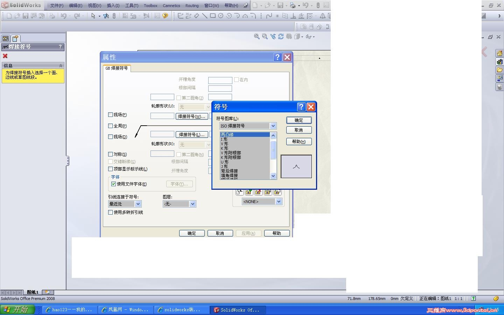504x315 pixels.
Task: Open the 编辑(E) menu
Action: pyautogui.click(x=76, y=6)
